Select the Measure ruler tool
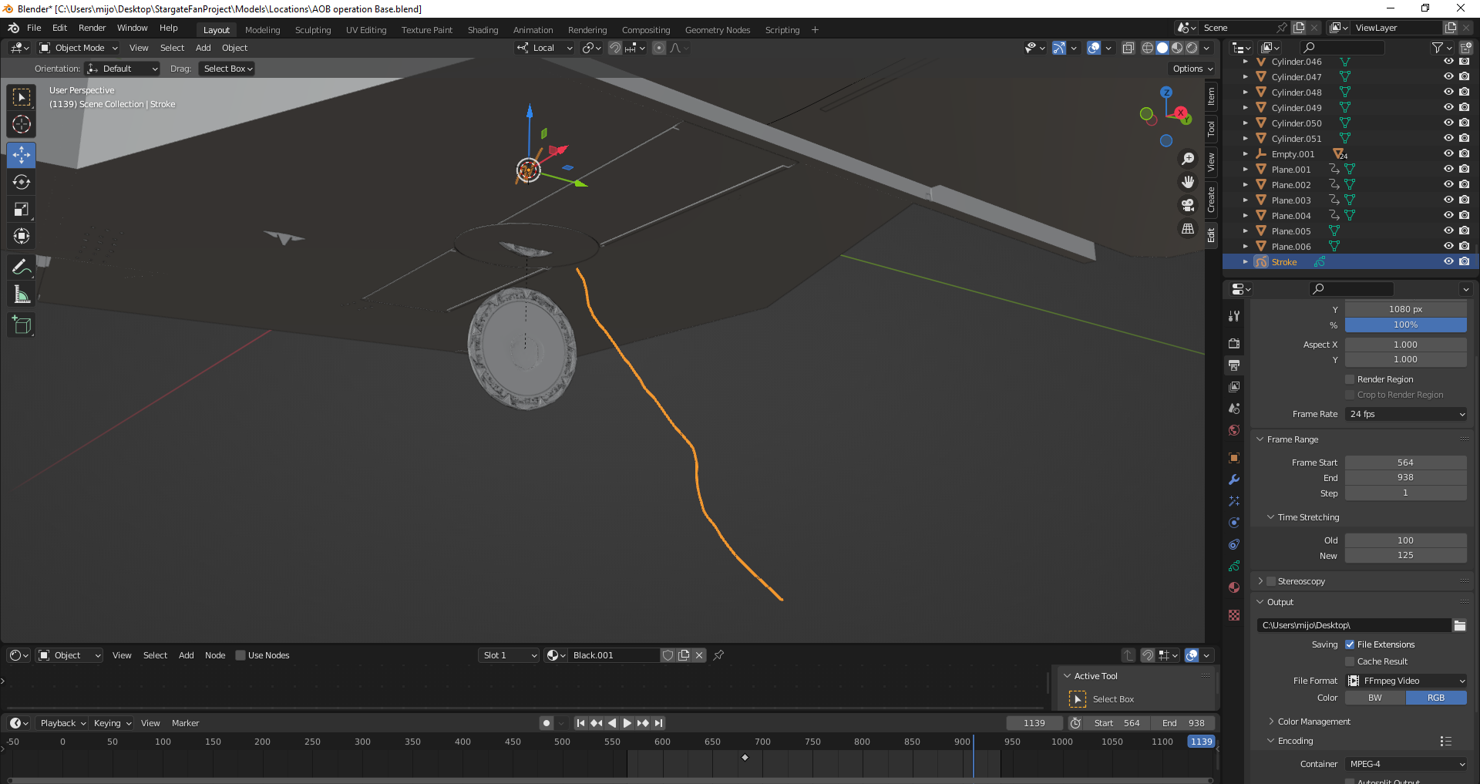Viewport: 1480px width, 784px height. point(22,294)
